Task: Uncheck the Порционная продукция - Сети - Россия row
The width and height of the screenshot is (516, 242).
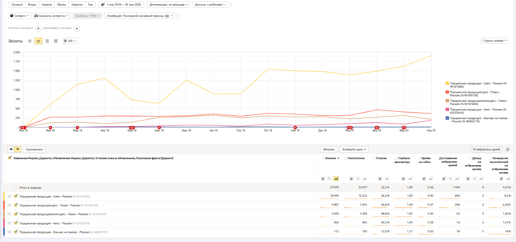Action: pyautogui.click(x=16, y=196)
